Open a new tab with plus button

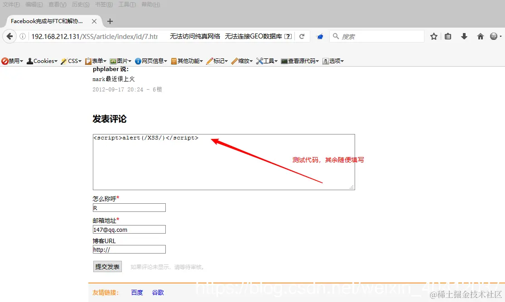(110, 21)
